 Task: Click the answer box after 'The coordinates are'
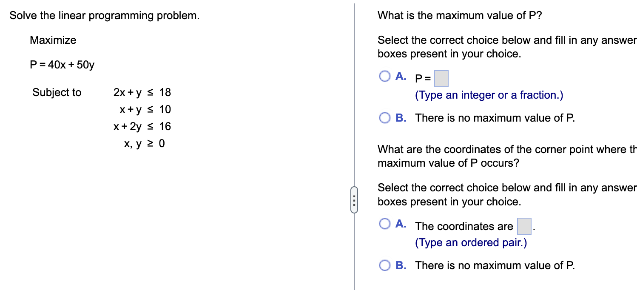524,226
